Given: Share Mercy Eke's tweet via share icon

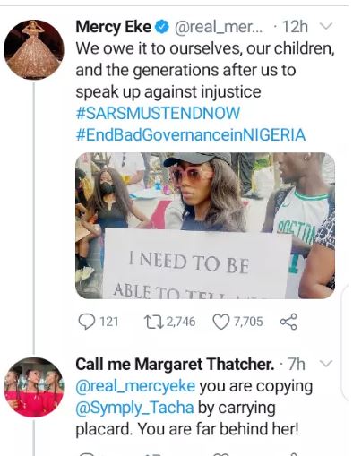Looking at the screenshot, I should coord(288,322).
